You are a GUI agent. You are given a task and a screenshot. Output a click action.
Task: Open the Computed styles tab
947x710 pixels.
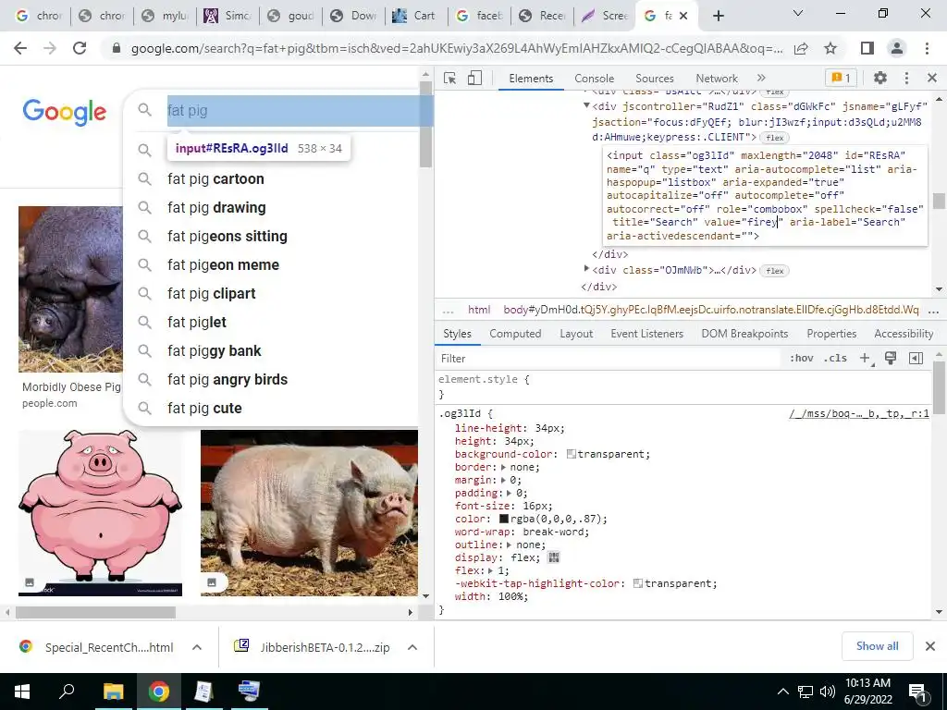(x=515, y=334)
